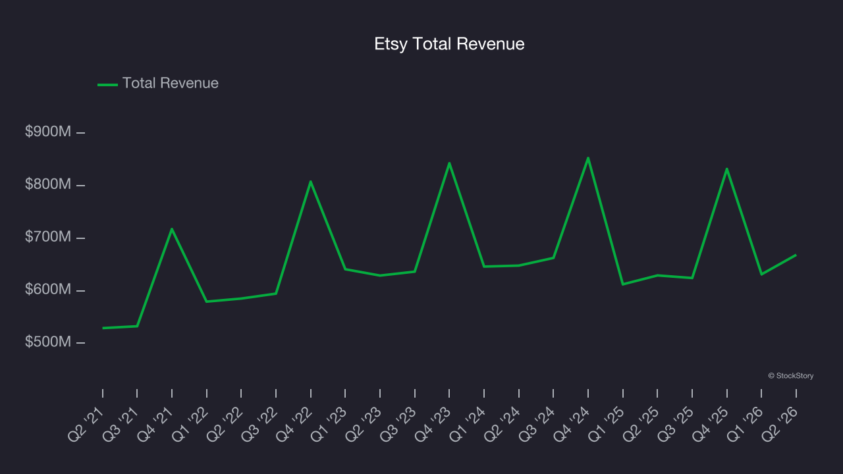This screenshot has height=474, width=843.
Task: Click the green legend line swatch
Action: (107, 84)
